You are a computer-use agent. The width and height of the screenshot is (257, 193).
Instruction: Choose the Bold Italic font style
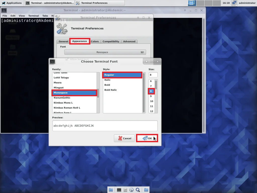[x=122, y=90]
